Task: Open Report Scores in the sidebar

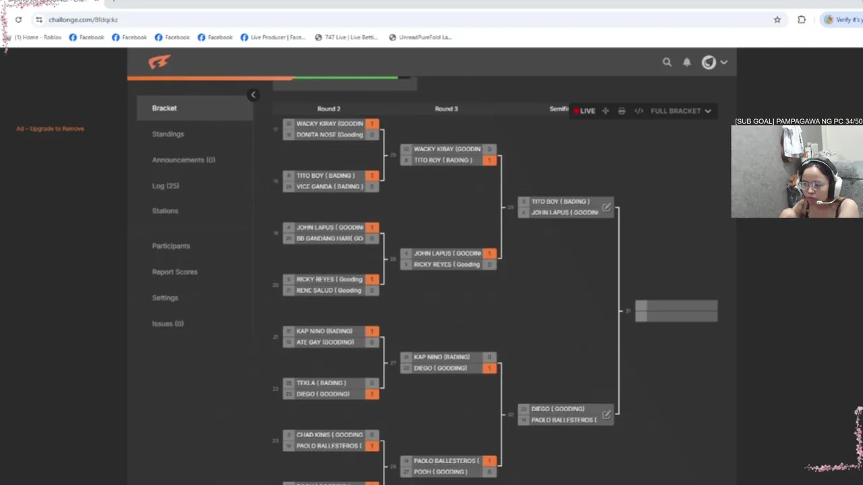Action: (175, 271)
